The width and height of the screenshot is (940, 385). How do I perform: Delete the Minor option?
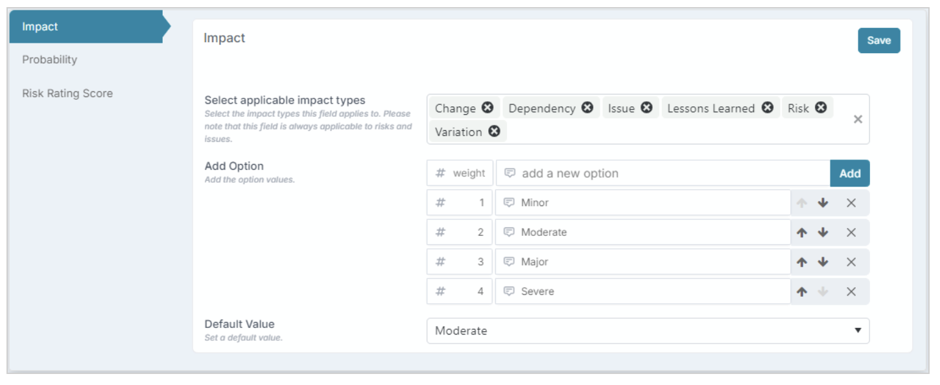tap(851, 203)
